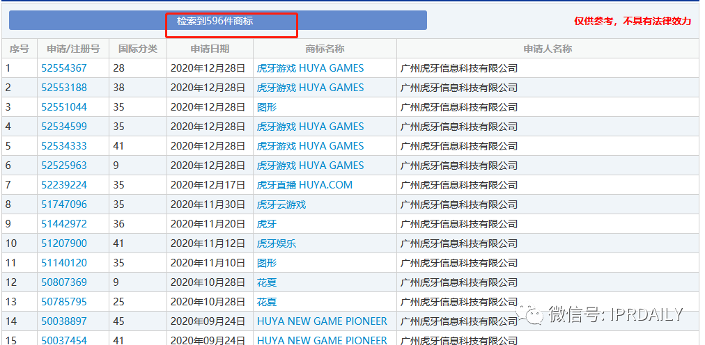The width and height of the screenshot is (705, 345).
Task: Click the 商标名称 column header
Action: tap(325, 49)
